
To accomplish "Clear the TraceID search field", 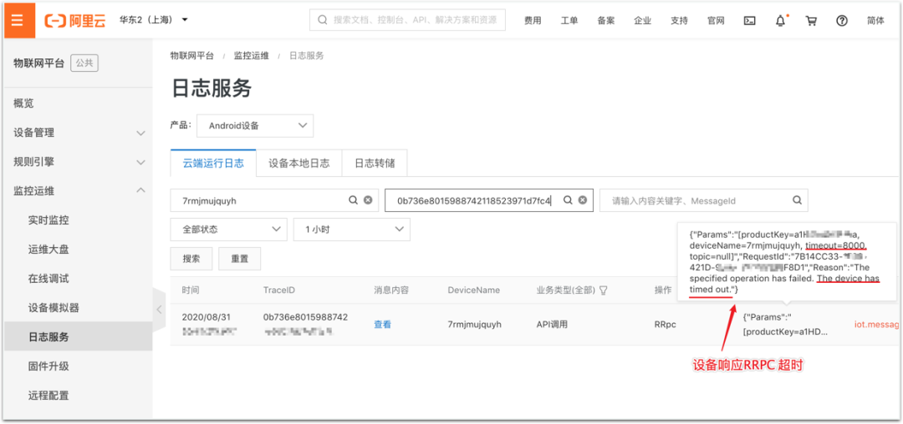I will tap(583, 200).
